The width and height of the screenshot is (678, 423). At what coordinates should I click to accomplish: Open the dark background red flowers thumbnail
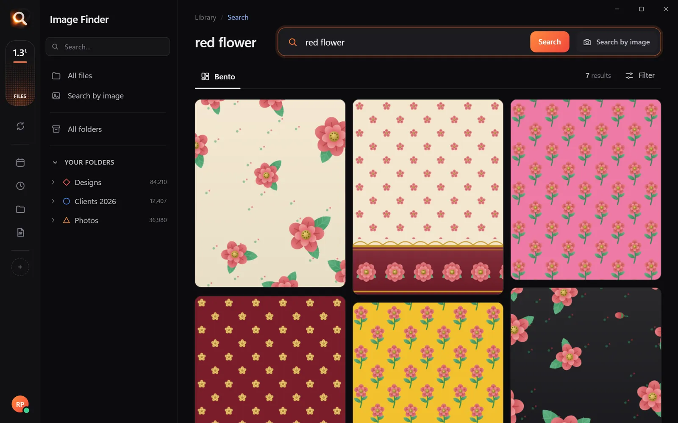586,355
